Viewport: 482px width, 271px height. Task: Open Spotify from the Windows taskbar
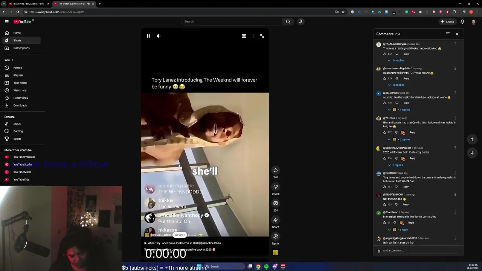[x=266, y=266]
